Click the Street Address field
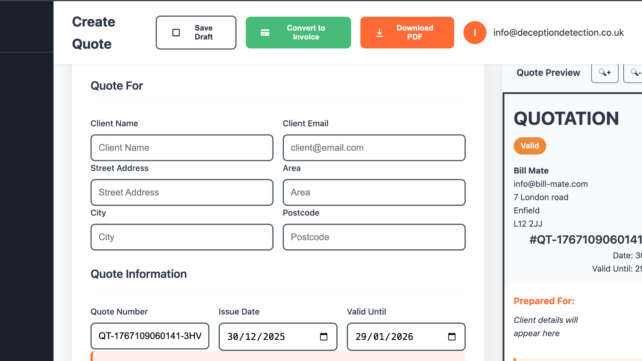Screen dimensions: 642x361 pos(182,193)
